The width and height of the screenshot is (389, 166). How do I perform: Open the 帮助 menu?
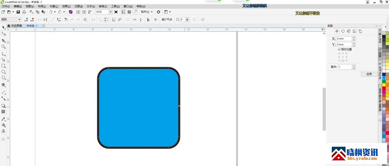point(141,6)
